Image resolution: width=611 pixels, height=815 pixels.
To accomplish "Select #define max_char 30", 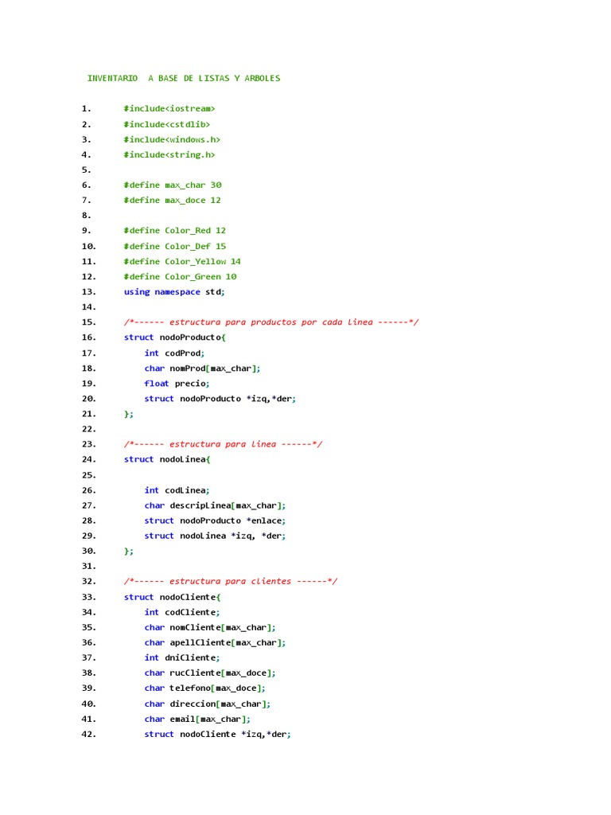I will pos(173,185).
